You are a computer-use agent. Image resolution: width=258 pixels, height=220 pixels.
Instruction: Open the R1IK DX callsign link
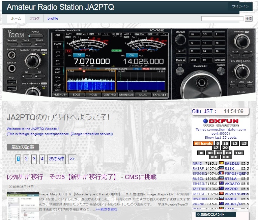click(229, 168)
